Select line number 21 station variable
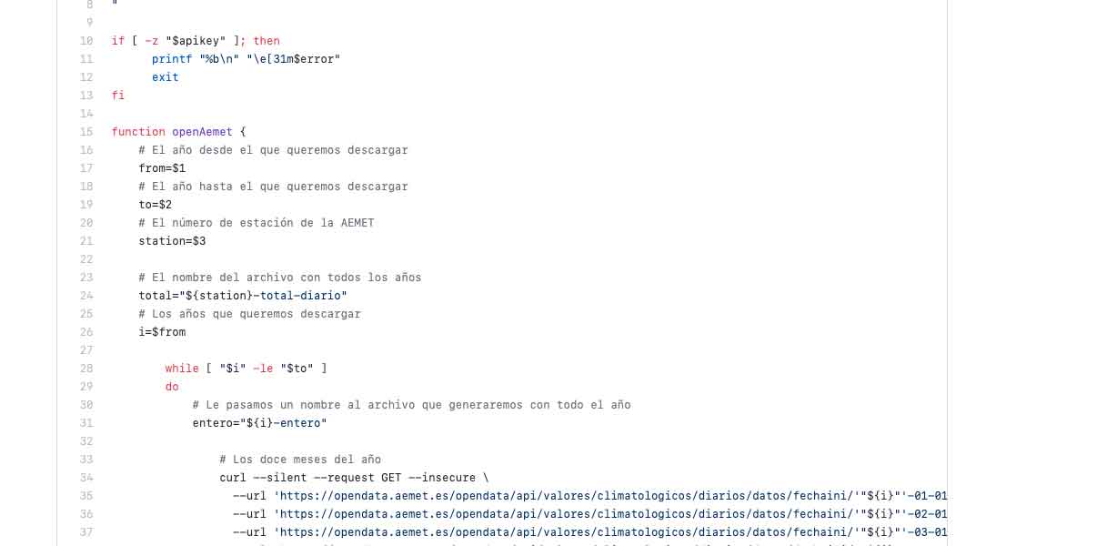 click(x=86, y=241)
